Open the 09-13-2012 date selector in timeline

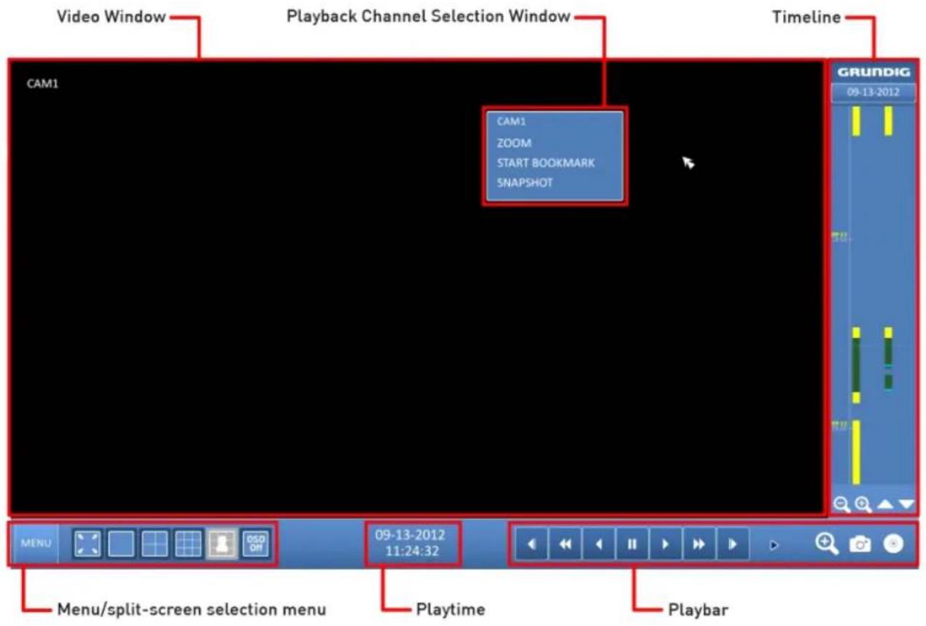[x=873, y=93]
